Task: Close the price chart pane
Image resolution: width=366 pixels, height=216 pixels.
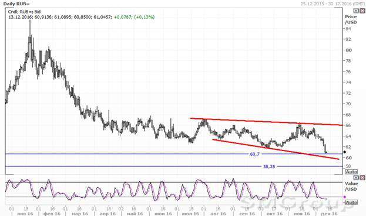Action: [x=362, y=11]
